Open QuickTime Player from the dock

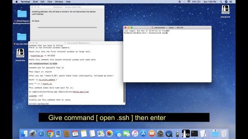click(x=169, y=134)
